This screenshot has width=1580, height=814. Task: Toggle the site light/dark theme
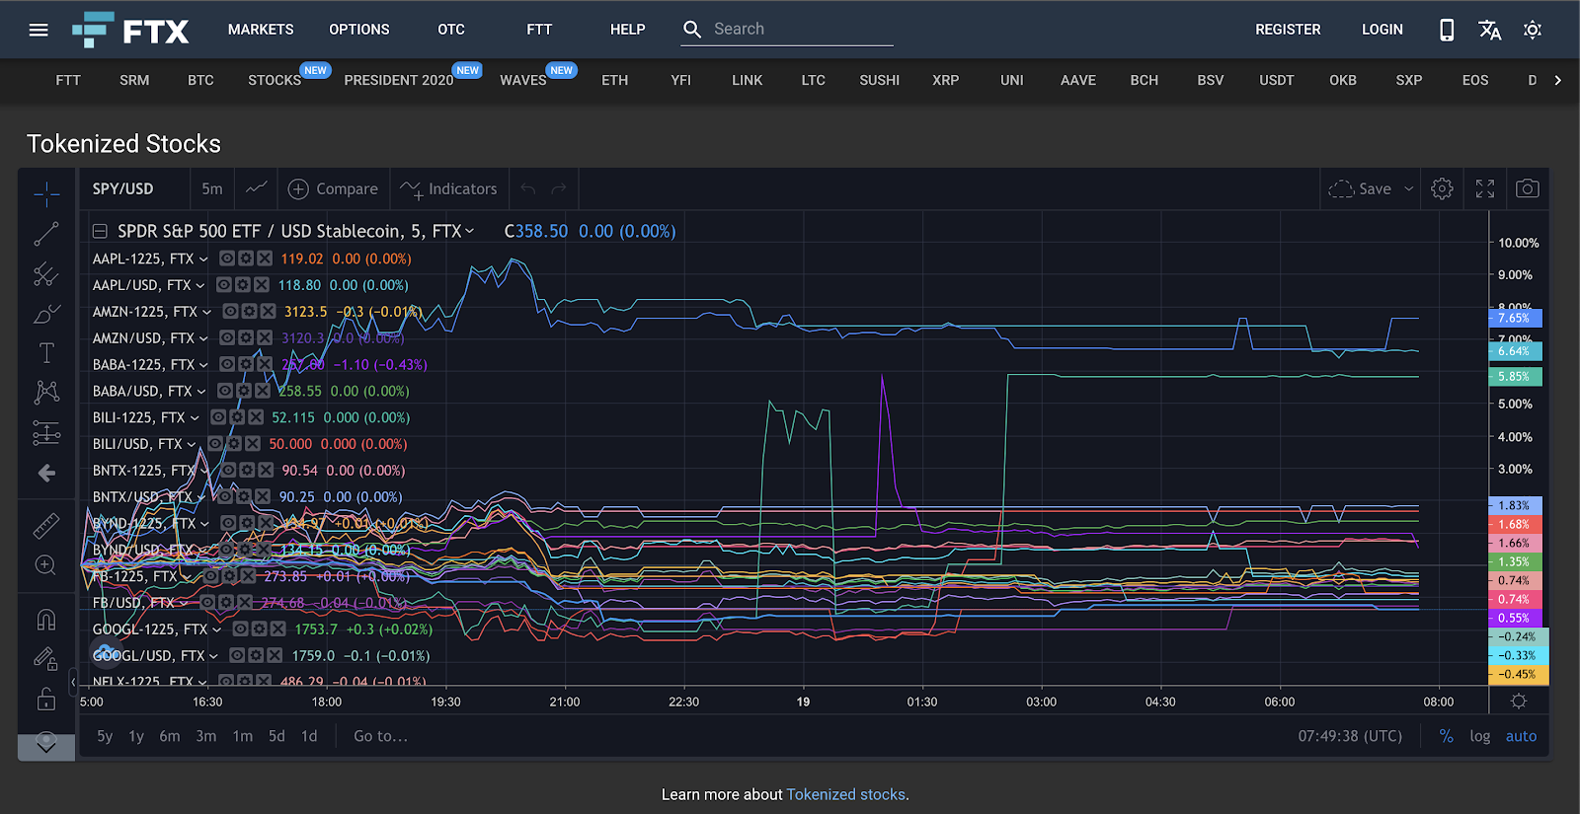[1533, 30]
